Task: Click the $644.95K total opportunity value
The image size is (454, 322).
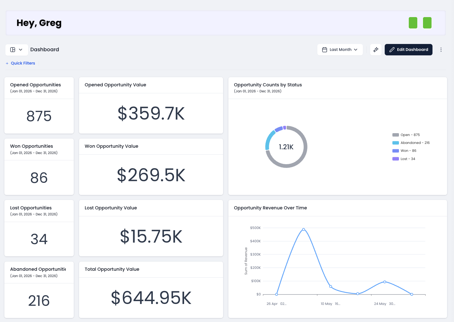Action: click(151, 298)
